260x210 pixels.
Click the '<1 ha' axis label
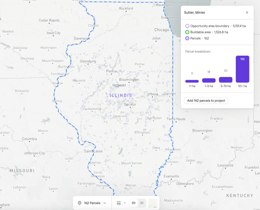192,86
